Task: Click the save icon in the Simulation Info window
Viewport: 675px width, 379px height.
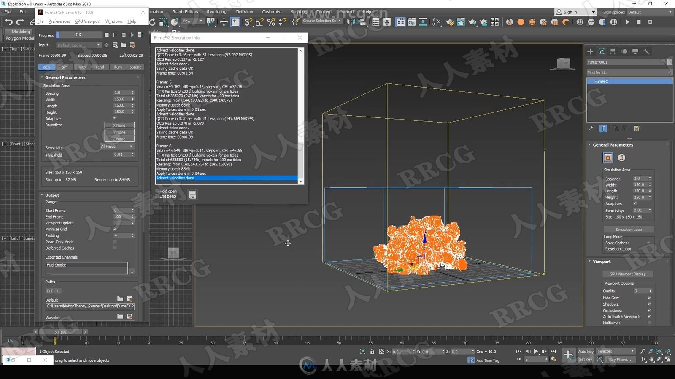Action: click(192, 195)
